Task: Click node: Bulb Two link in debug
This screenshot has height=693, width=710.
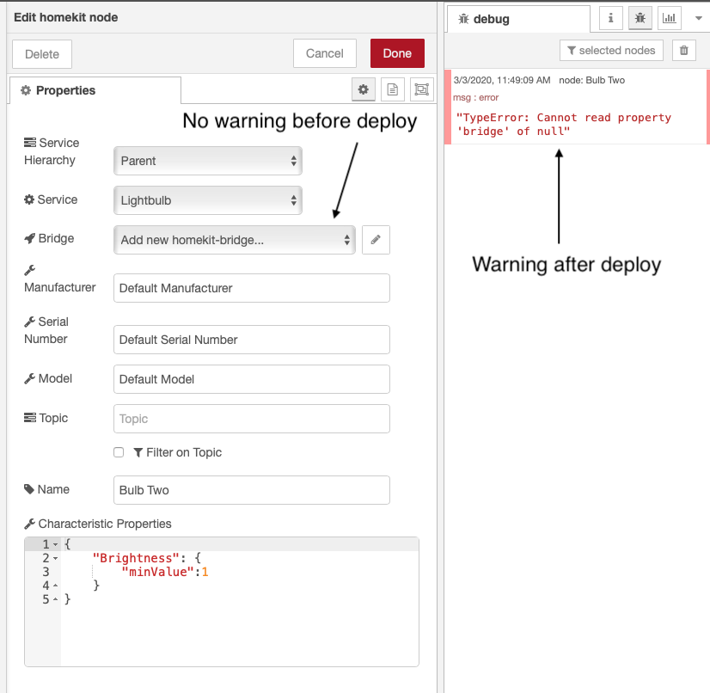Action: tap(592, 80)
